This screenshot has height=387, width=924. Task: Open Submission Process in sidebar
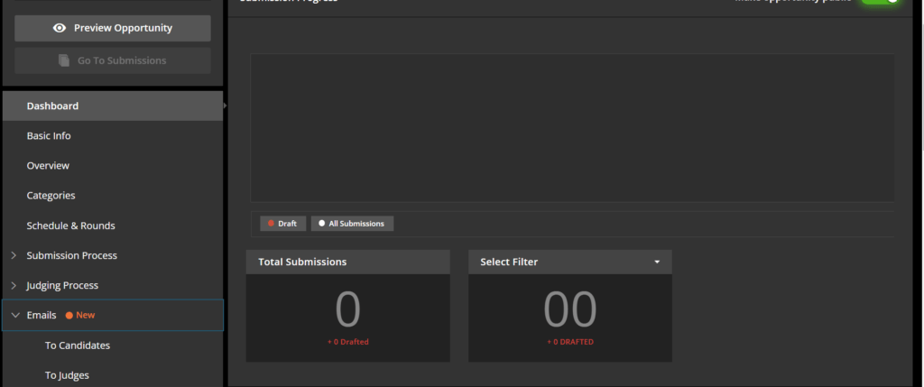pyautogui.click(x=113, y=255)
